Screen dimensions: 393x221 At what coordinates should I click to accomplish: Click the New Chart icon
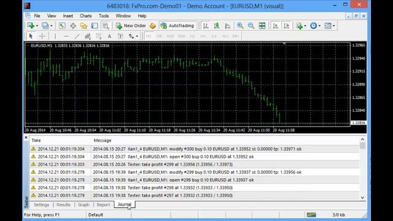(31, 26)
